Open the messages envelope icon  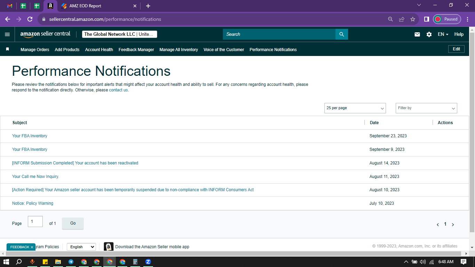[417, 34]
